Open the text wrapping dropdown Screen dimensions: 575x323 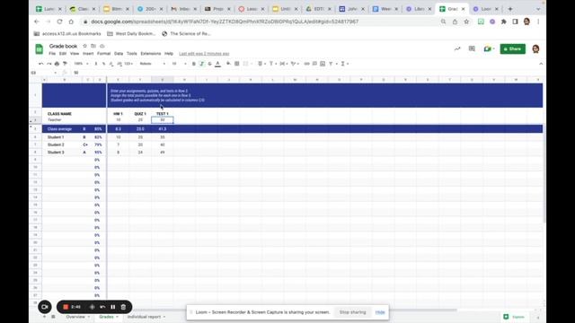click(x=284, y=64)
